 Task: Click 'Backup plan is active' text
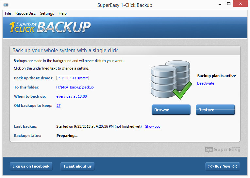pyautogui.click(x=217, y=76)
